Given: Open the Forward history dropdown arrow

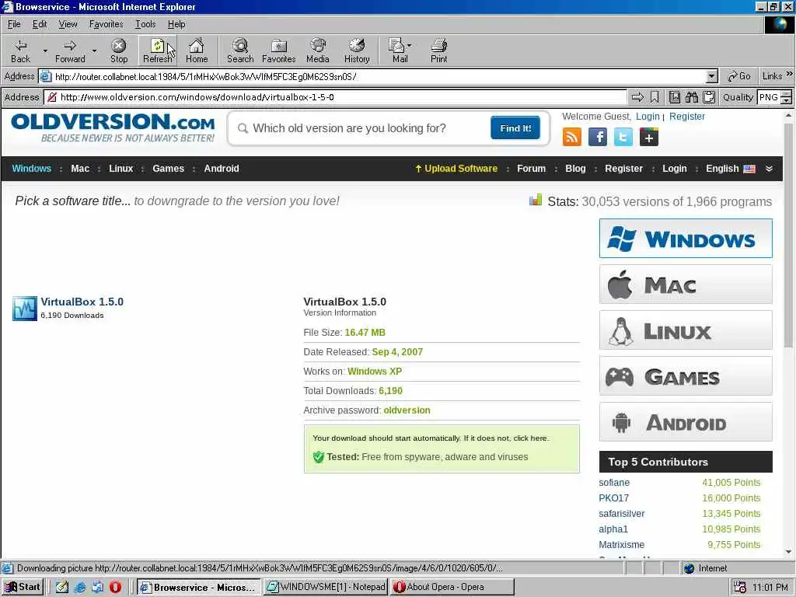Looking at the screenshot, I should (94, 51).
